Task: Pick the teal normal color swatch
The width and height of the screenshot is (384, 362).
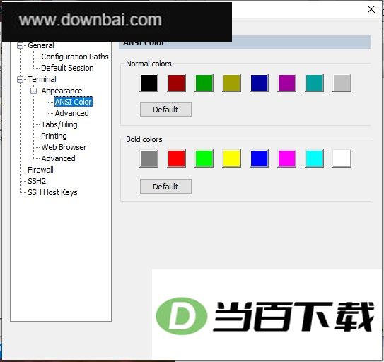Action: point(315,83)
